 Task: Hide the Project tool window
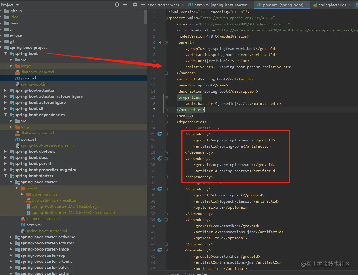pos(143,5)
